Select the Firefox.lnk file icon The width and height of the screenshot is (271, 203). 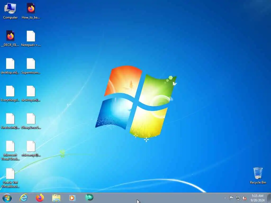point(10,121)
